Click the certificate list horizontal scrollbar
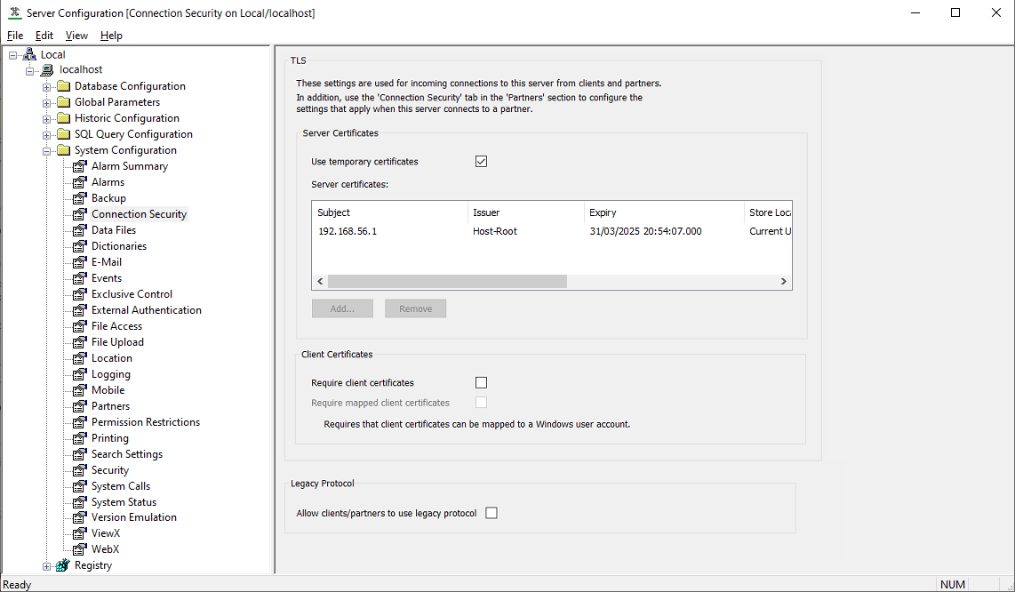 click(446, 281)
